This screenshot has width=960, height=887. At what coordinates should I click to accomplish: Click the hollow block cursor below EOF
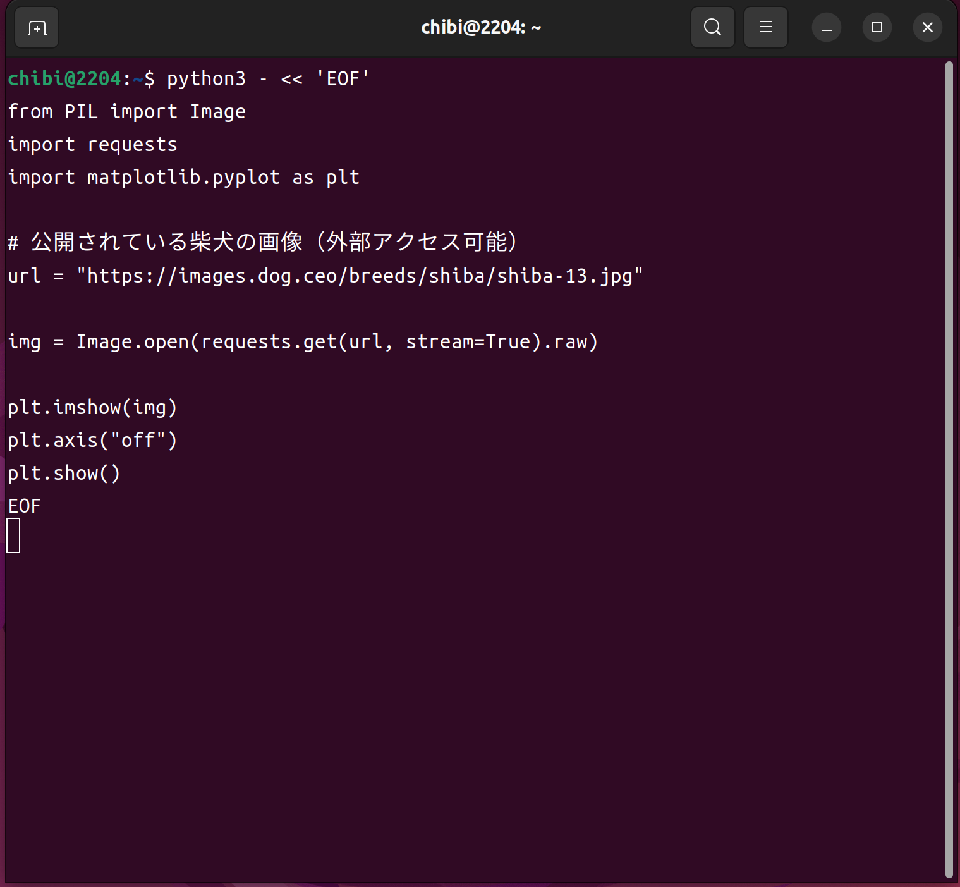tap(13, 535)
